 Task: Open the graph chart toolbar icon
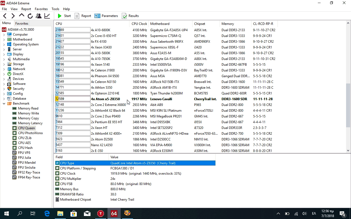click(x=47, y=16)
